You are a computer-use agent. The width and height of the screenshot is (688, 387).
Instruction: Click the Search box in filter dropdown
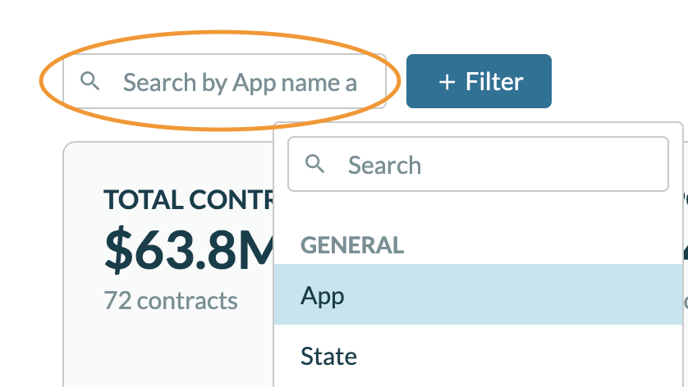coord(493,164)
